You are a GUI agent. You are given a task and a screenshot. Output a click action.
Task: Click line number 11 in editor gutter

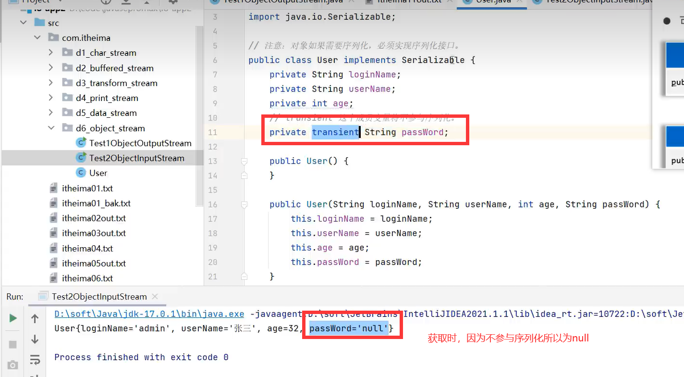pyautogui.click(x=213, y=132)
